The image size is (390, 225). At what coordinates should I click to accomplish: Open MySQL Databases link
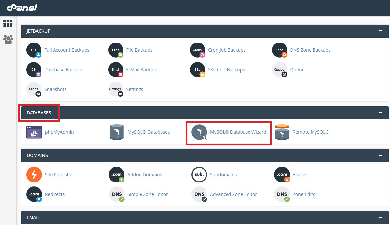(149, 132)
